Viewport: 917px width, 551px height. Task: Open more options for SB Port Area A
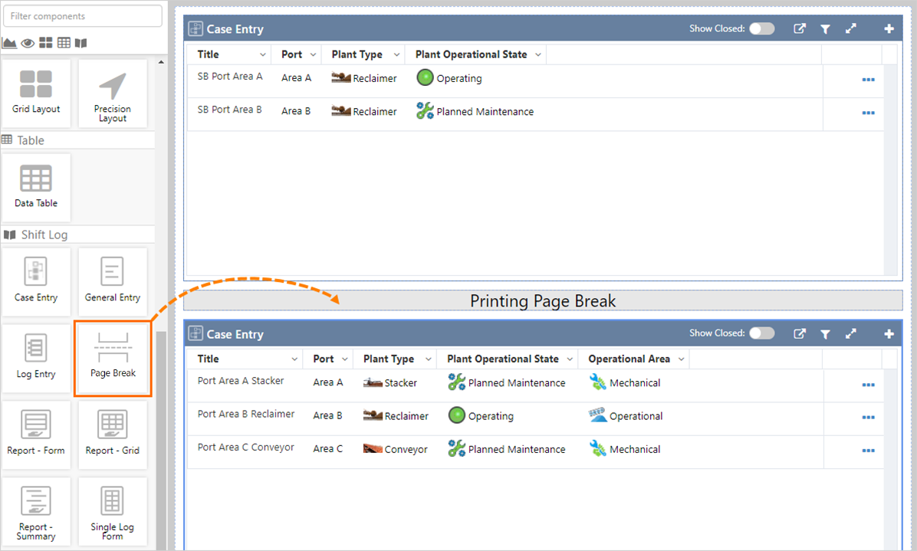[868, 80]
